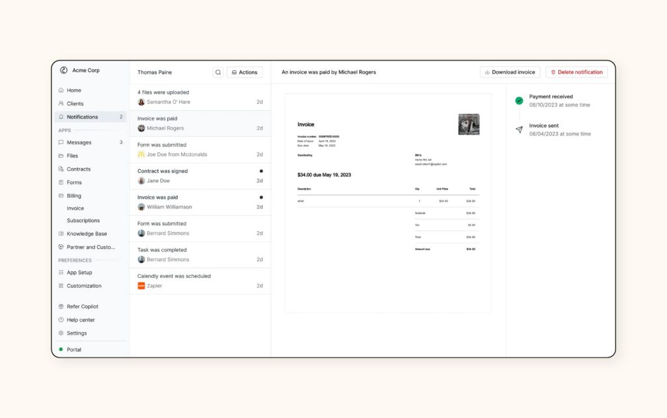The height and width of the screenshot is (418, 667).
Task: Open the Subscriptions sidebar item
Action: [x=83, y=220]
